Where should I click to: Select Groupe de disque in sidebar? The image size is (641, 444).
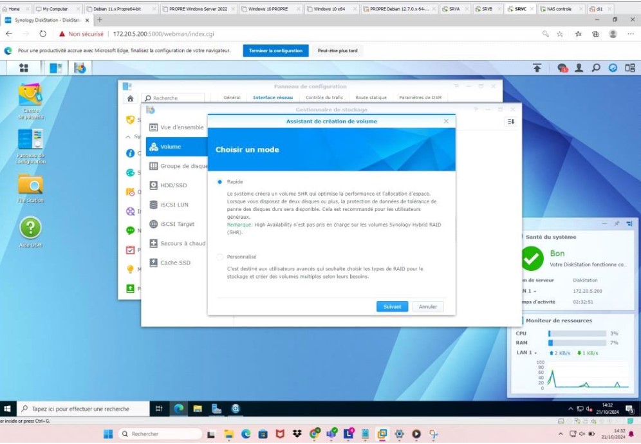(x=176, y=166)
